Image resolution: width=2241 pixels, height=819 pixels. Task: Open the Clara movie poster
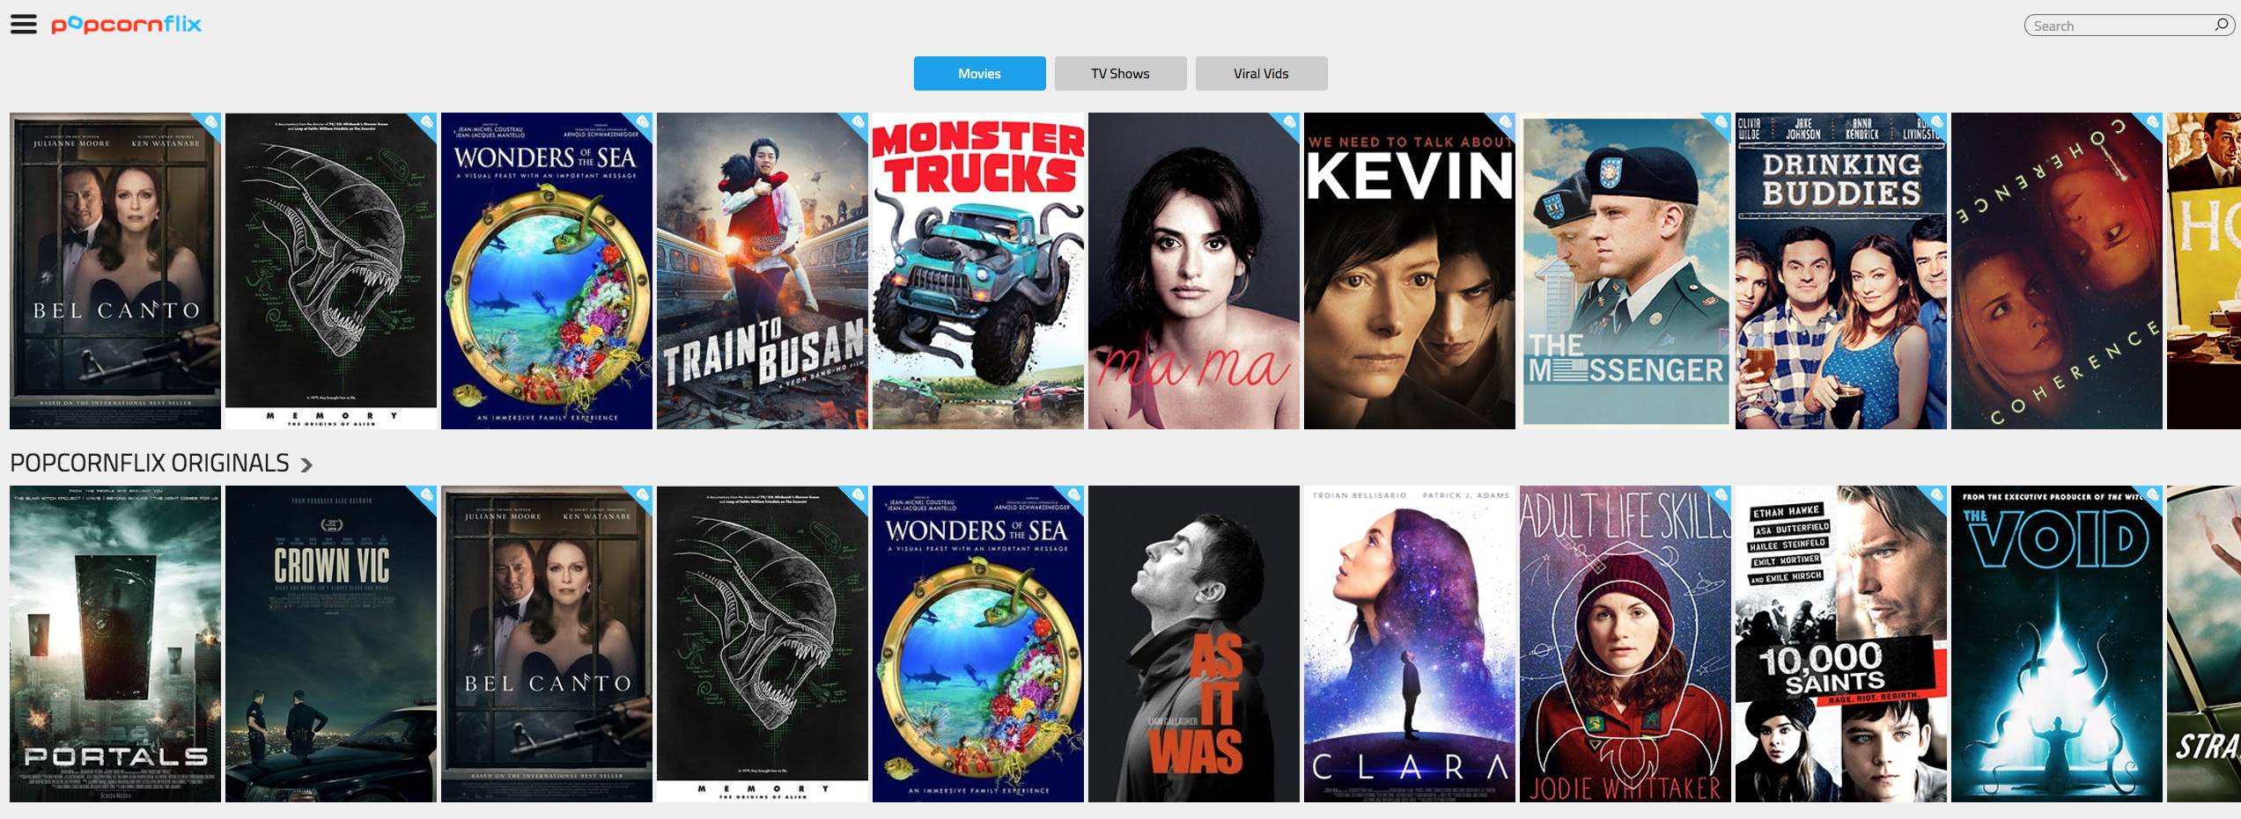[x=1410, y=644]
